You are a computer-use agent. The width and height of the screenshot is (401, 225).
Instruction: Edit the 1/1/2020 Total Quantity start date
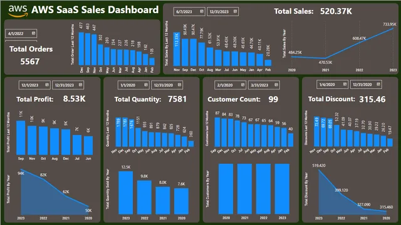128,85
